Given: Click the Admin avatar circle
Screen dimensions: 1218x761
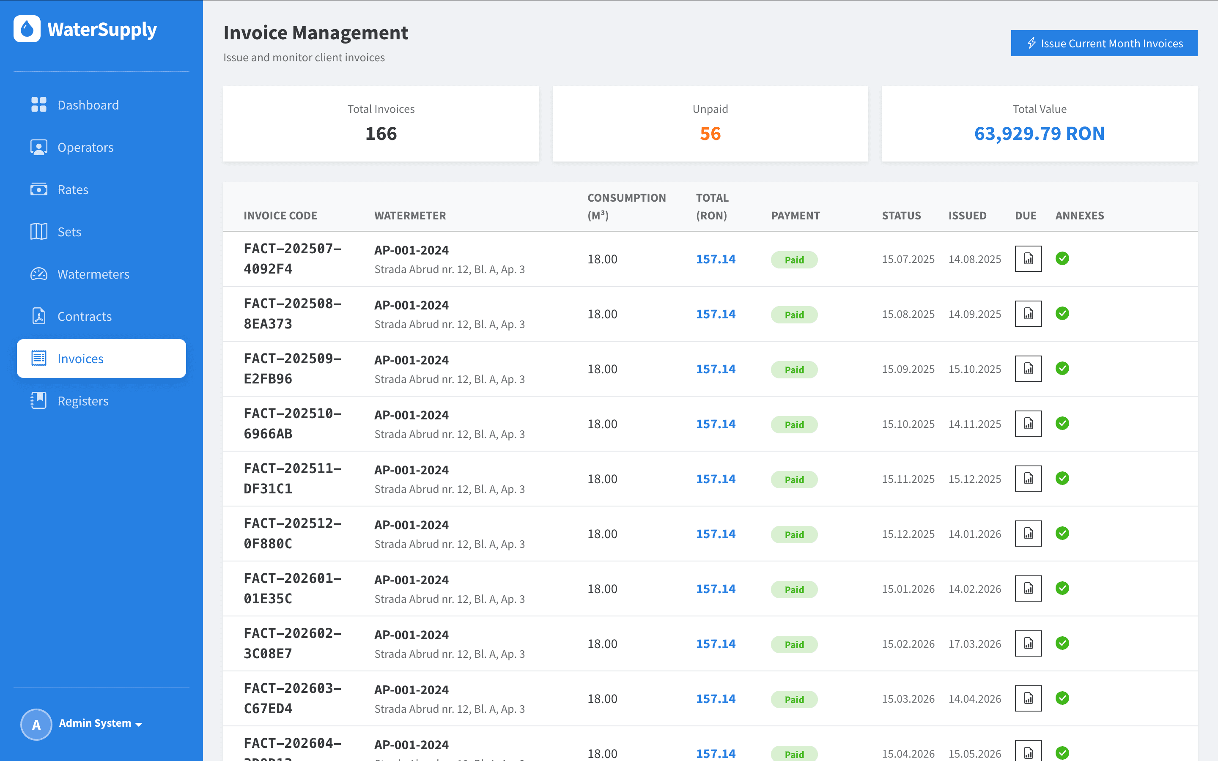Looking at the screenshot, I should (x=36, y=724).
